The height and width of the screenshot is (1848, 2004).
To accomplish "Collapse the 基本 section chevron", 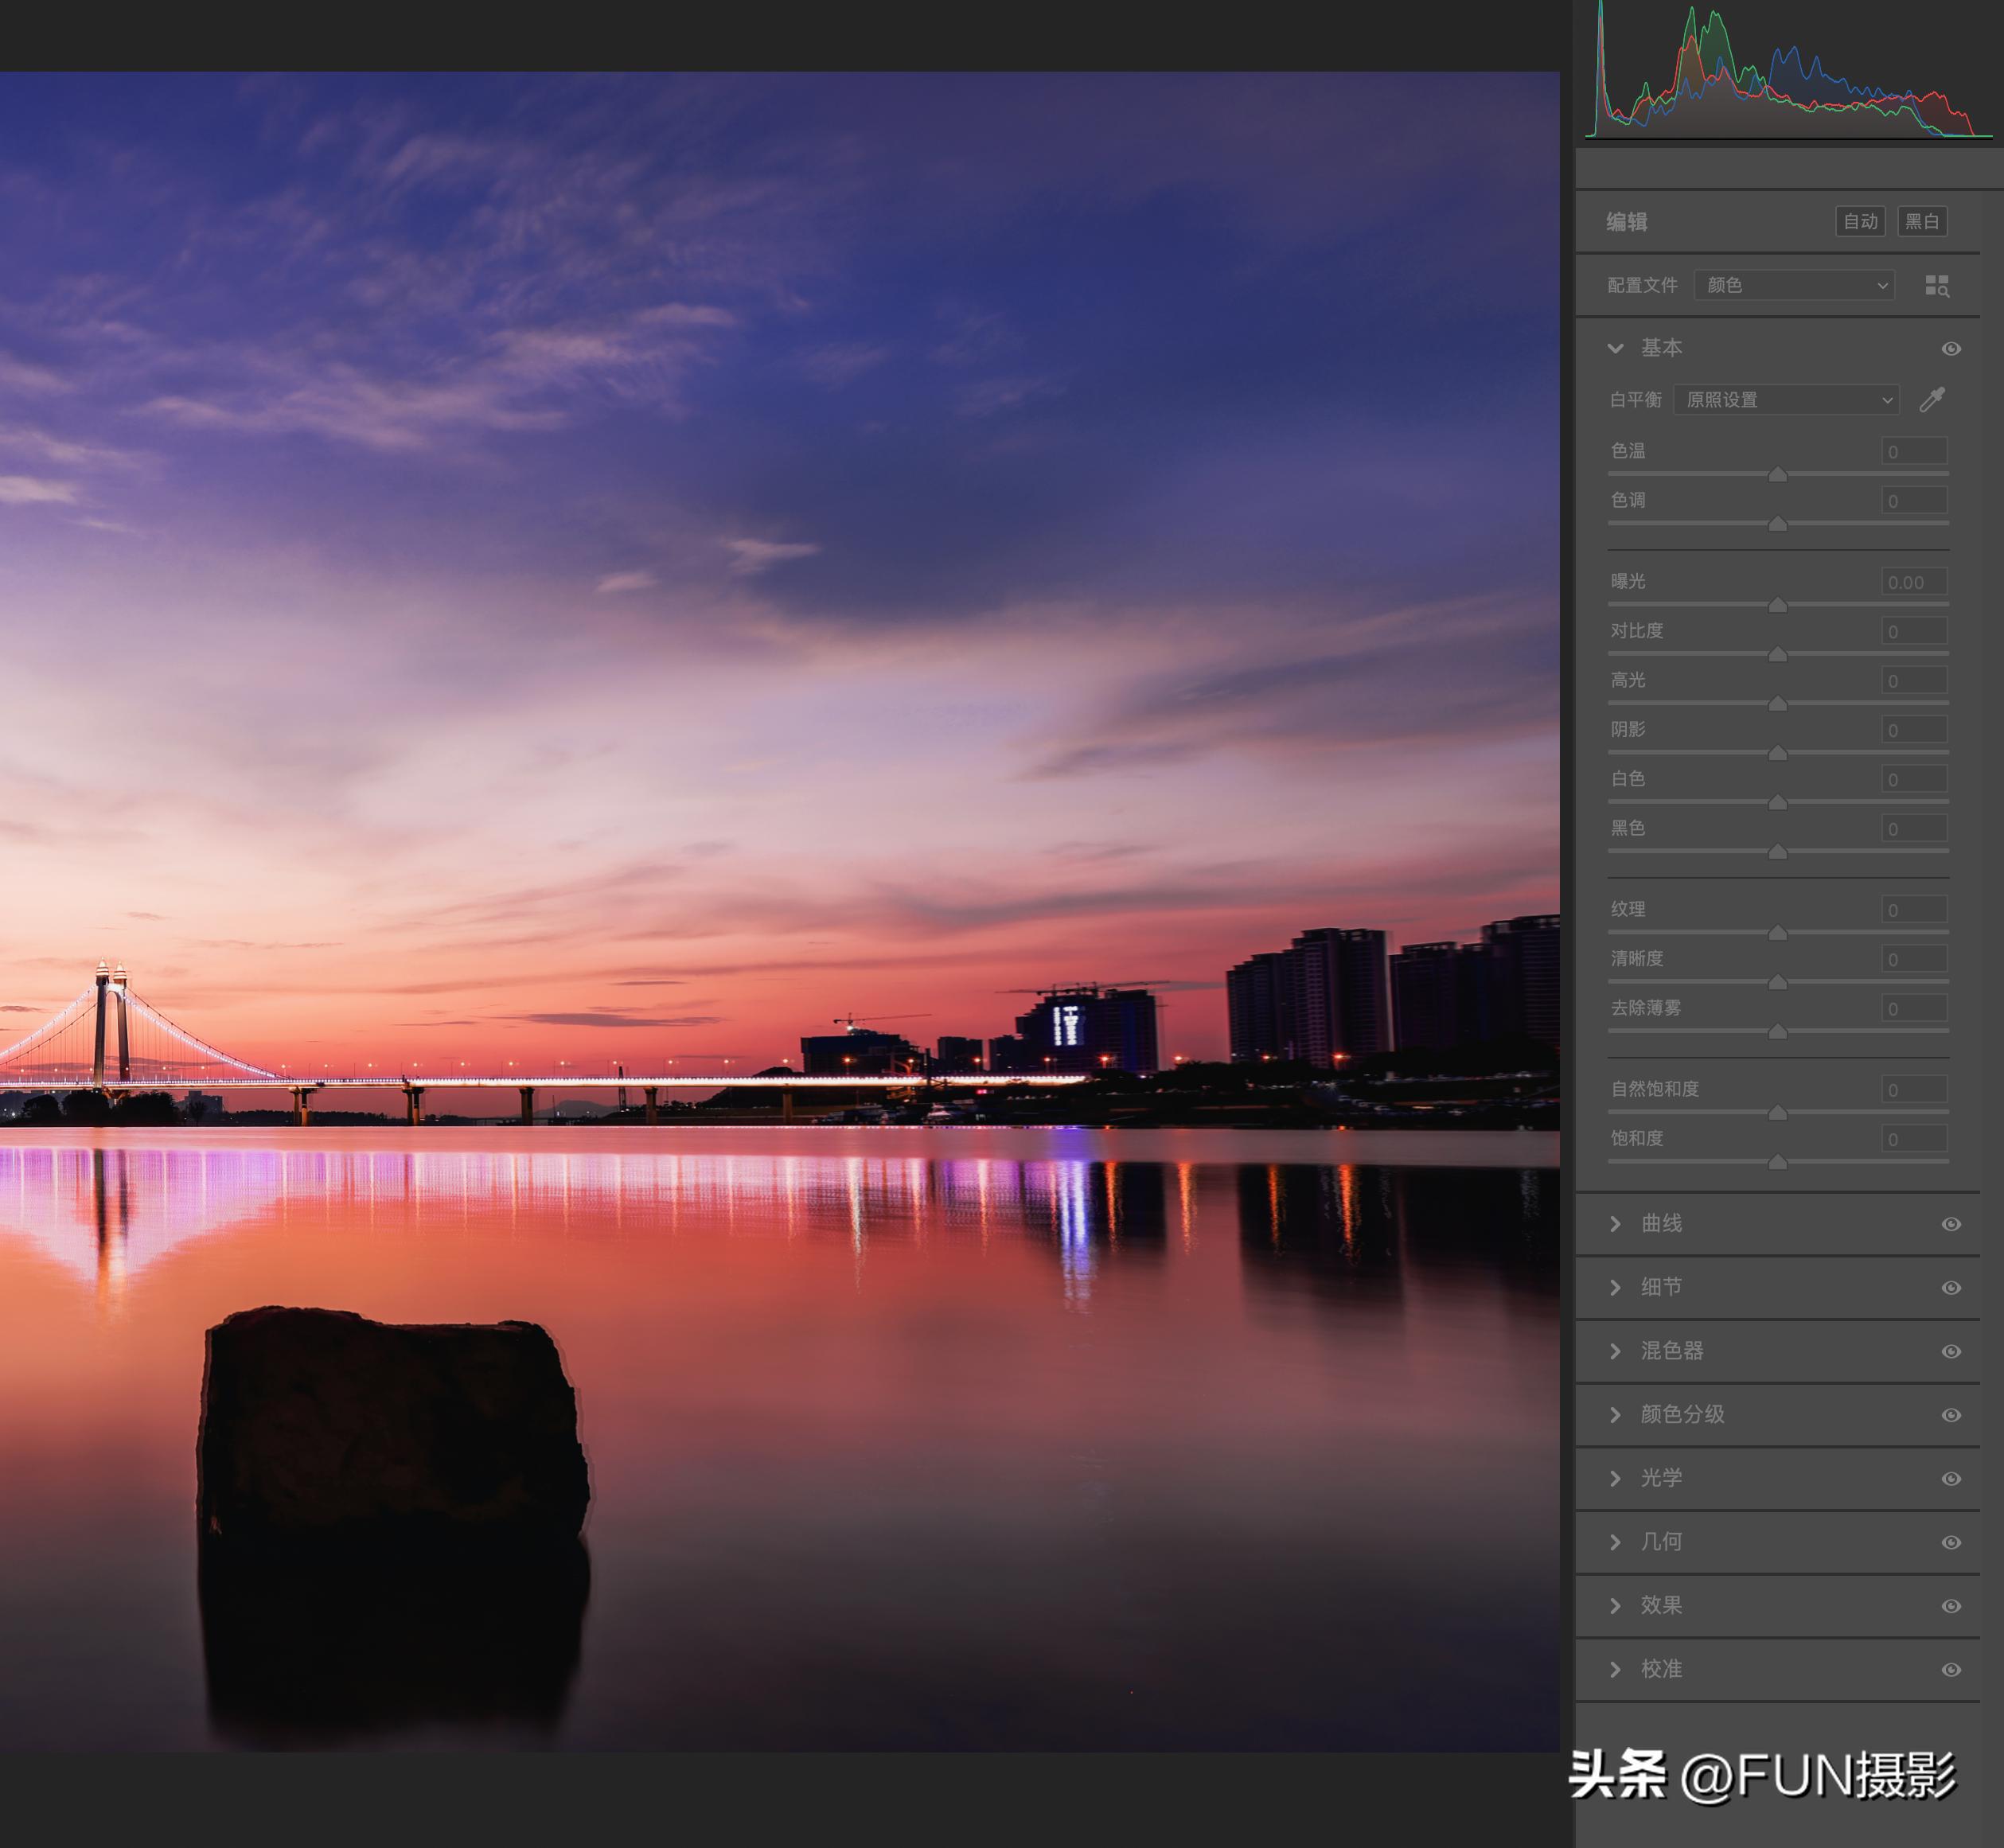I will [1616, 348].
